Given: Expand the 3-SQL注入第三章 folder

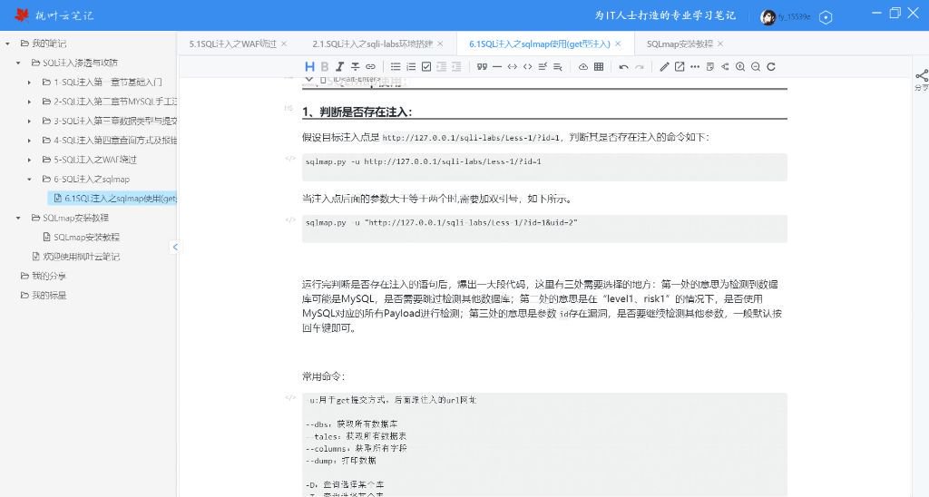Looking at the screenshot, I should (29, 121).
